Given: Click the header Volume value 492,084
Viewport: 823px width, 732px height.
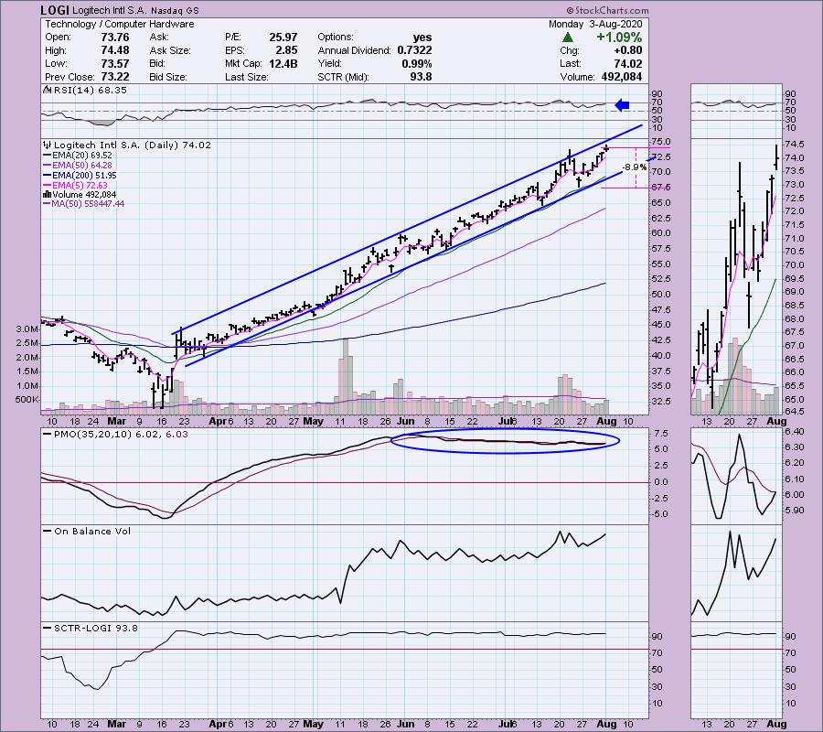Looking at the screenshot, I should coord(622,77).
